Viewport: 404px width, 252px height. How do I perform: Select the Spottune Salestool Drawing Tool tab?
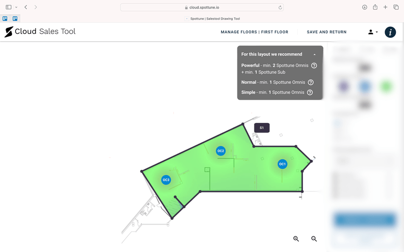pos(213,19)
